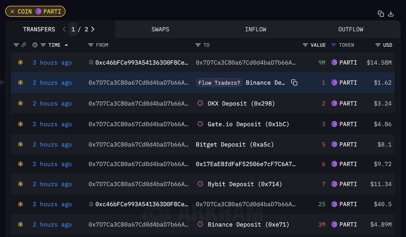The height and width of the screenshot is (237, 406).
Task: Open the TOKEN column filter
Action: pos(334,45)
